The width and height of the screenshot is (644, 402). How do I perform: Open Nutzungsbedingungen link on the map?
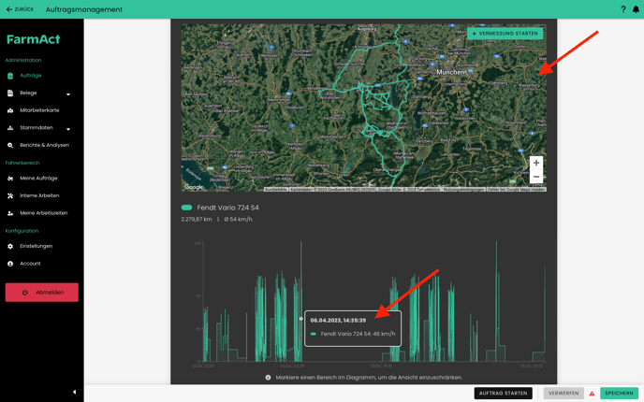coord(464,190)
